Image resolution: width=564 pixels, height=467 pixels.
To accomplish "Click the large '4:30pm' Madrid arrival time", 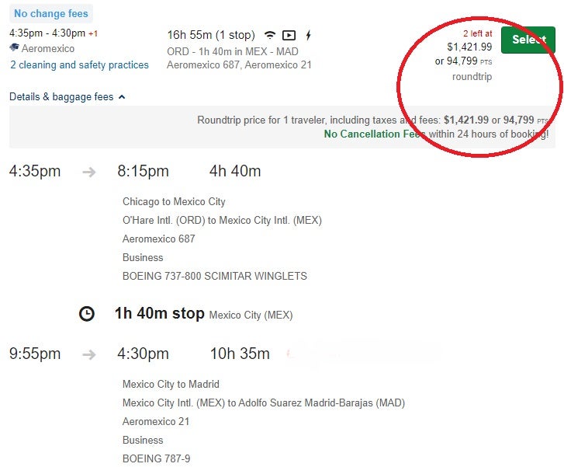I will [x=143, y=354].
